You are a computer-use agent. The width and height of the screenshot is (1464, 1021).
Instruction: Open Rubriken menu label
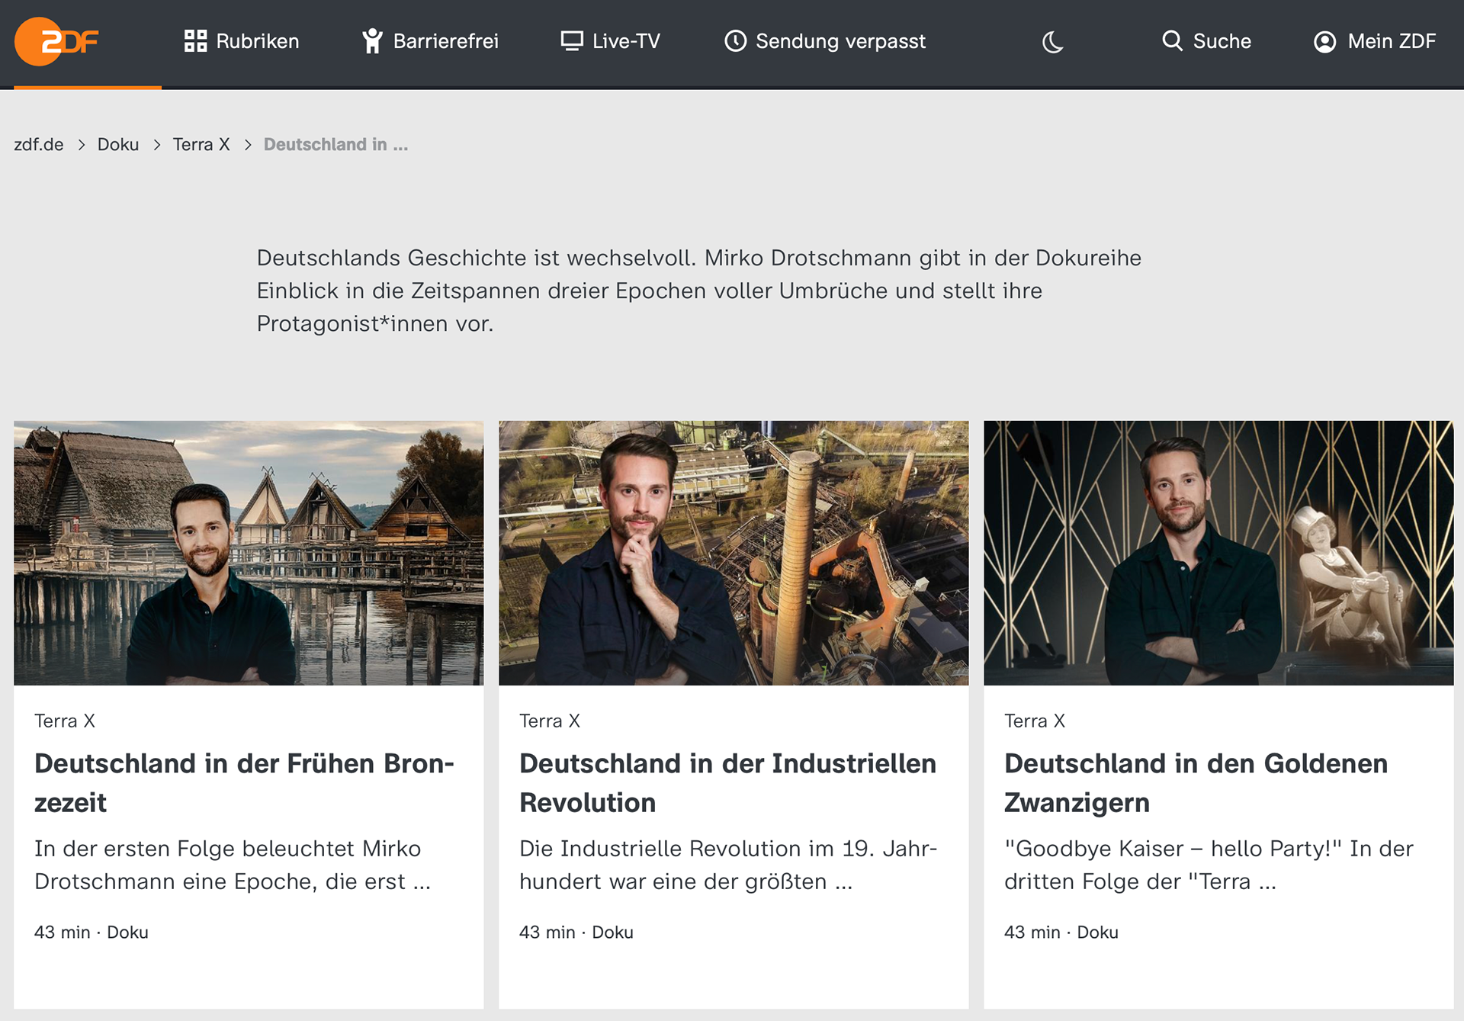click(258, 41)
